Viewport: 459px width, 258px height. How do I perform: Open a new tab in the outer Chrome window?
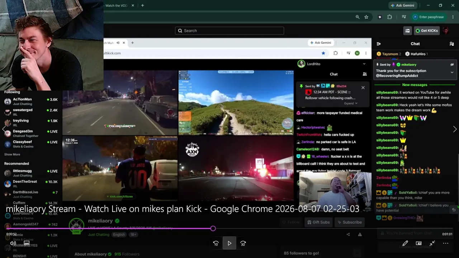[142, 5]
